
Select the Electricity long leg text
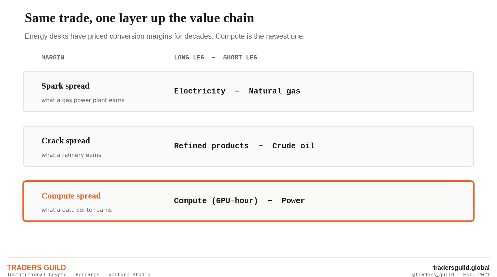200,91
